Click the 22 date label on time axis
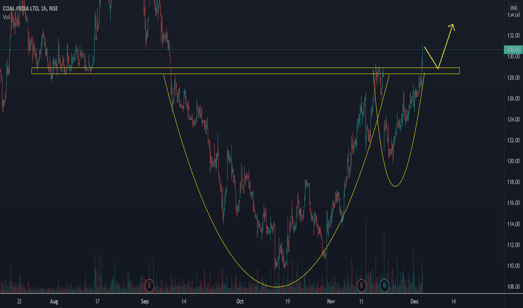Screen dimensions: 523x308 coord(19,302)
